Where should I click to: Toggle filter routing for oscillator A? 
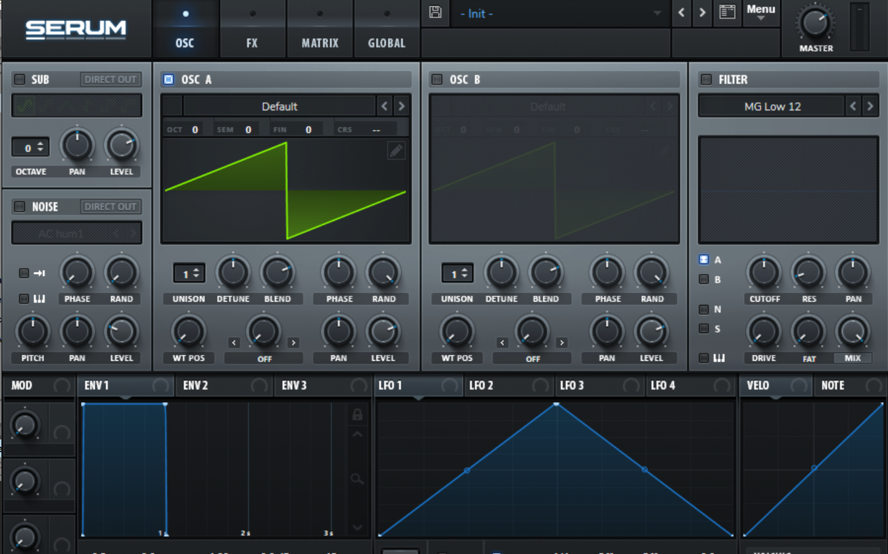point(704,260)
